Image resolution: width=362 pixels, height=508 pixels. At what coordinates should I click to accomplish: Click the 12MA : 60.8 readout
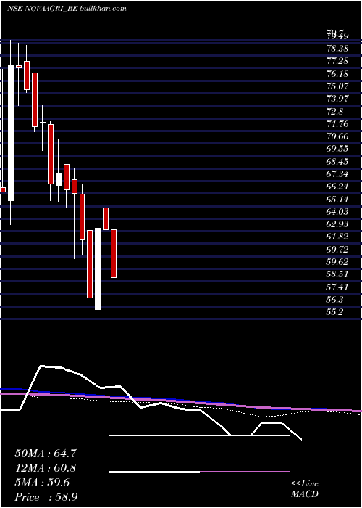pyautogui.click(x=46, y=468)
